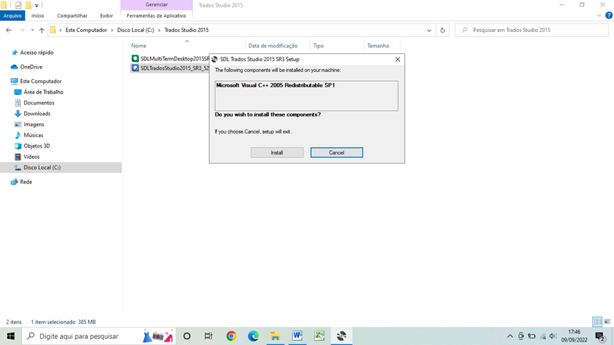The height and width of the screenshot is (345, 614).
Task: Click the taskbar search box
Action: [98, 336]
